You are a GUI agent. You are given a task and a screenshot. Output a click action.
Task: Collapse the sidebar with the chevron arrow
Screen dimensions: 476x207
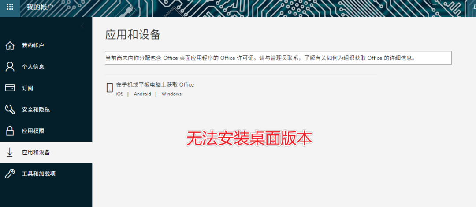(82, 26)
